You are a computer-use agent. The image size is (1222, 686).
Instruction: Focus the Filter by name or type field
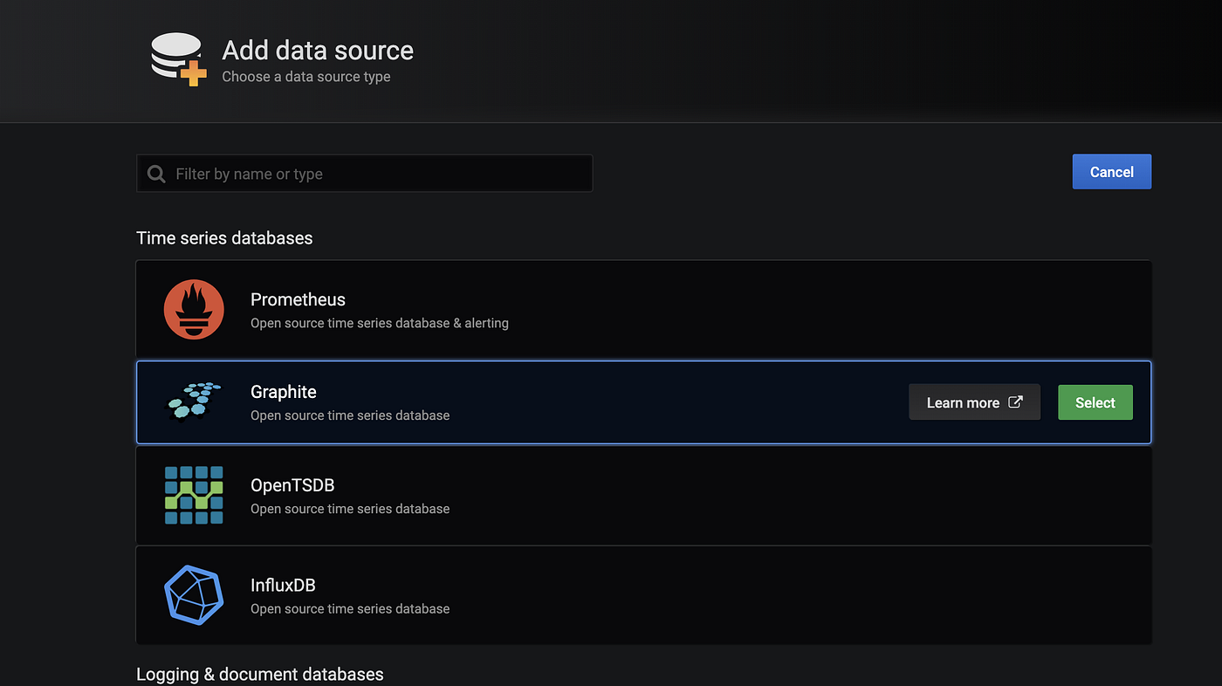[365, 173]
